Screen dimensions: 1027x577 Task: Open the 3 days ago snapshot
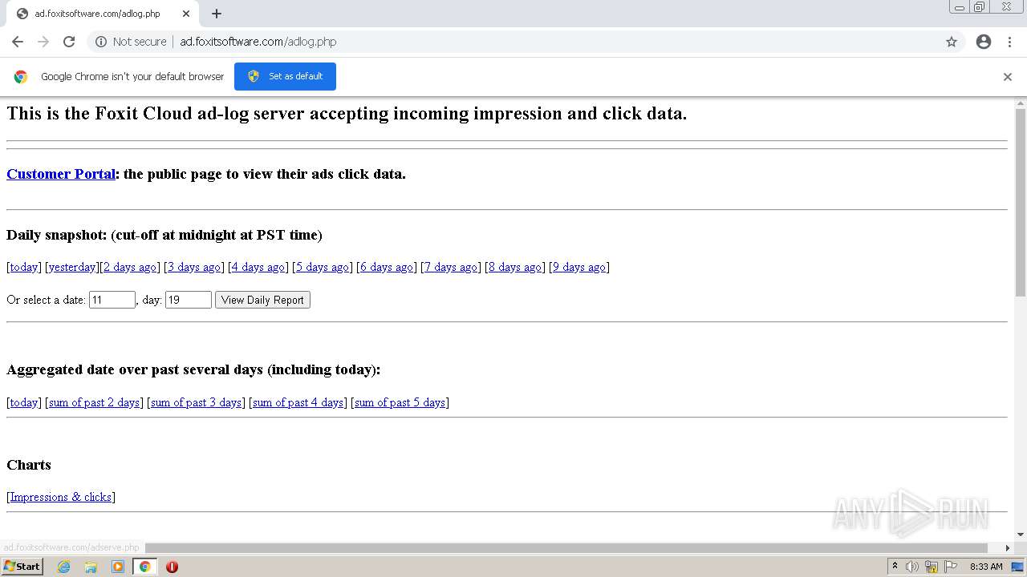[x=194, y=267]
